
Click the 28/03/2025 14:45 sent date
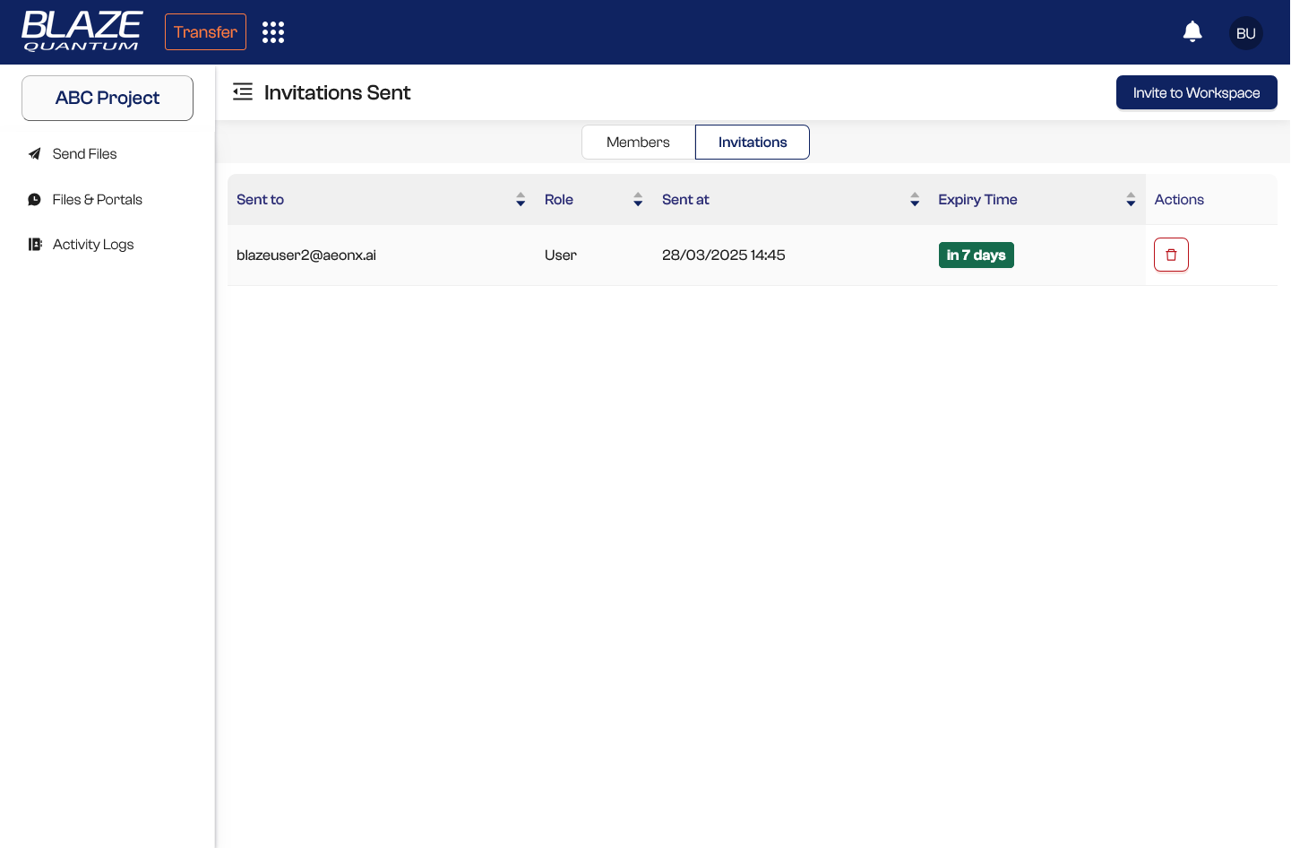pos(723,255)
